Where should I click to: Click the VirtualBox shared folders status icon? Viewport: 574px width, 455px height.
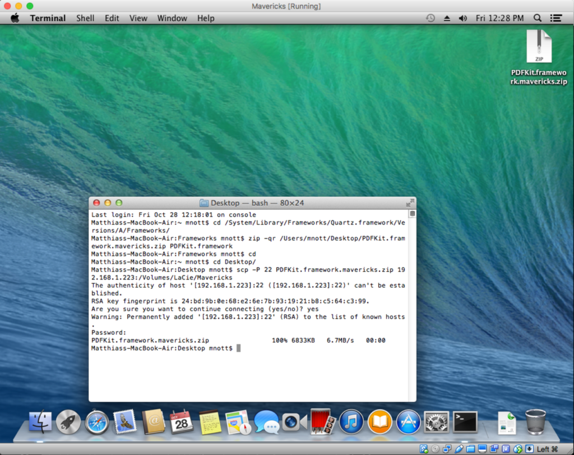pyautogui.click(x=470, y=449)
